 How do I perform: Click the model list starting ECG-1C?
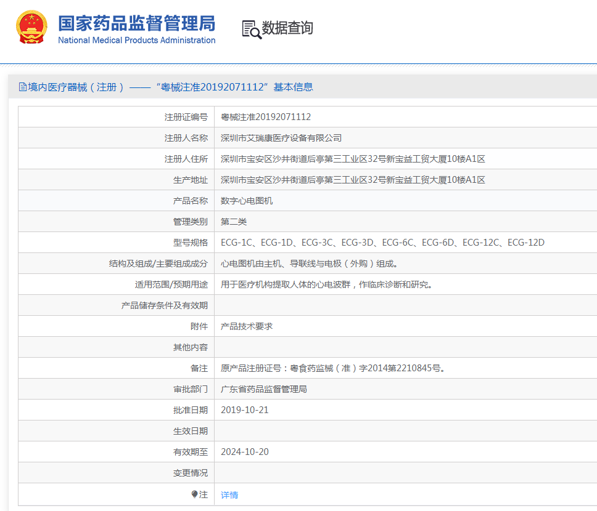click(x=382, y=243)
